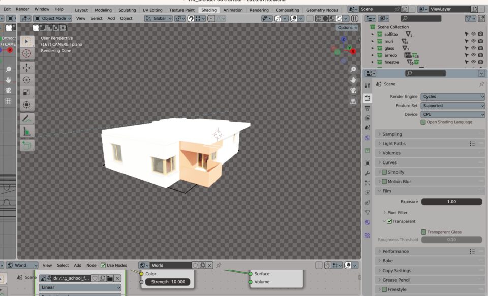
Task: Click the Add Cube tool icon
Action: pos(27,146)
